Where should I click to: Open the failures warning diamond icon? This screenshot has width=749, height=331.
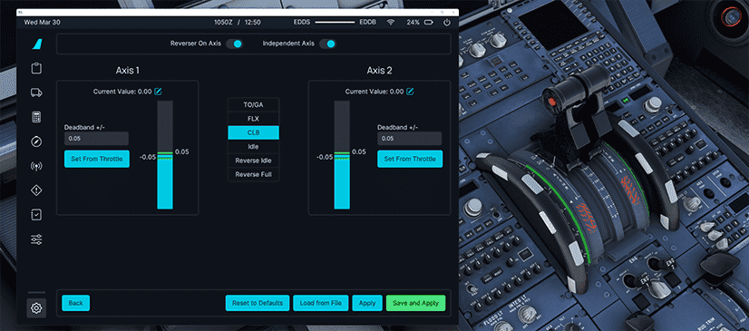tap(36, 190)
